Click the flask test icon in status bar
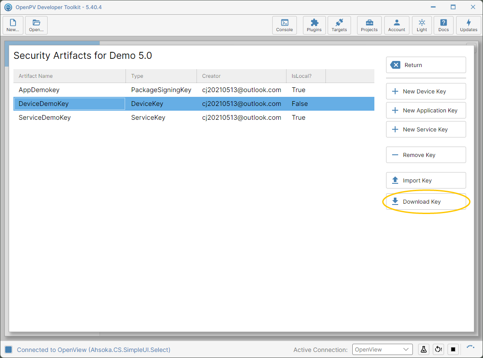 tap(424, 349)
